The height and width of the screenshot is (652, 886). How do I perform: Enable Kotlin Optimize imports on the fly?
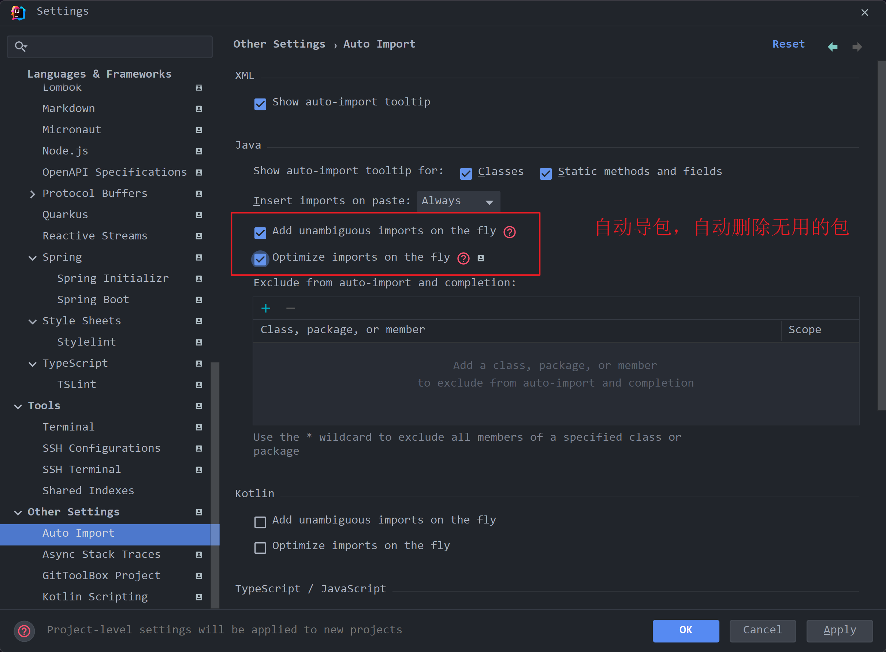[x=260, y=548]
